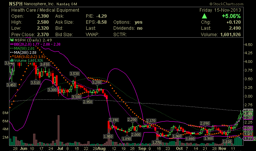Click the 8M volume axis tick
This screenshot has width=256, height=151.
pos(5,113)
